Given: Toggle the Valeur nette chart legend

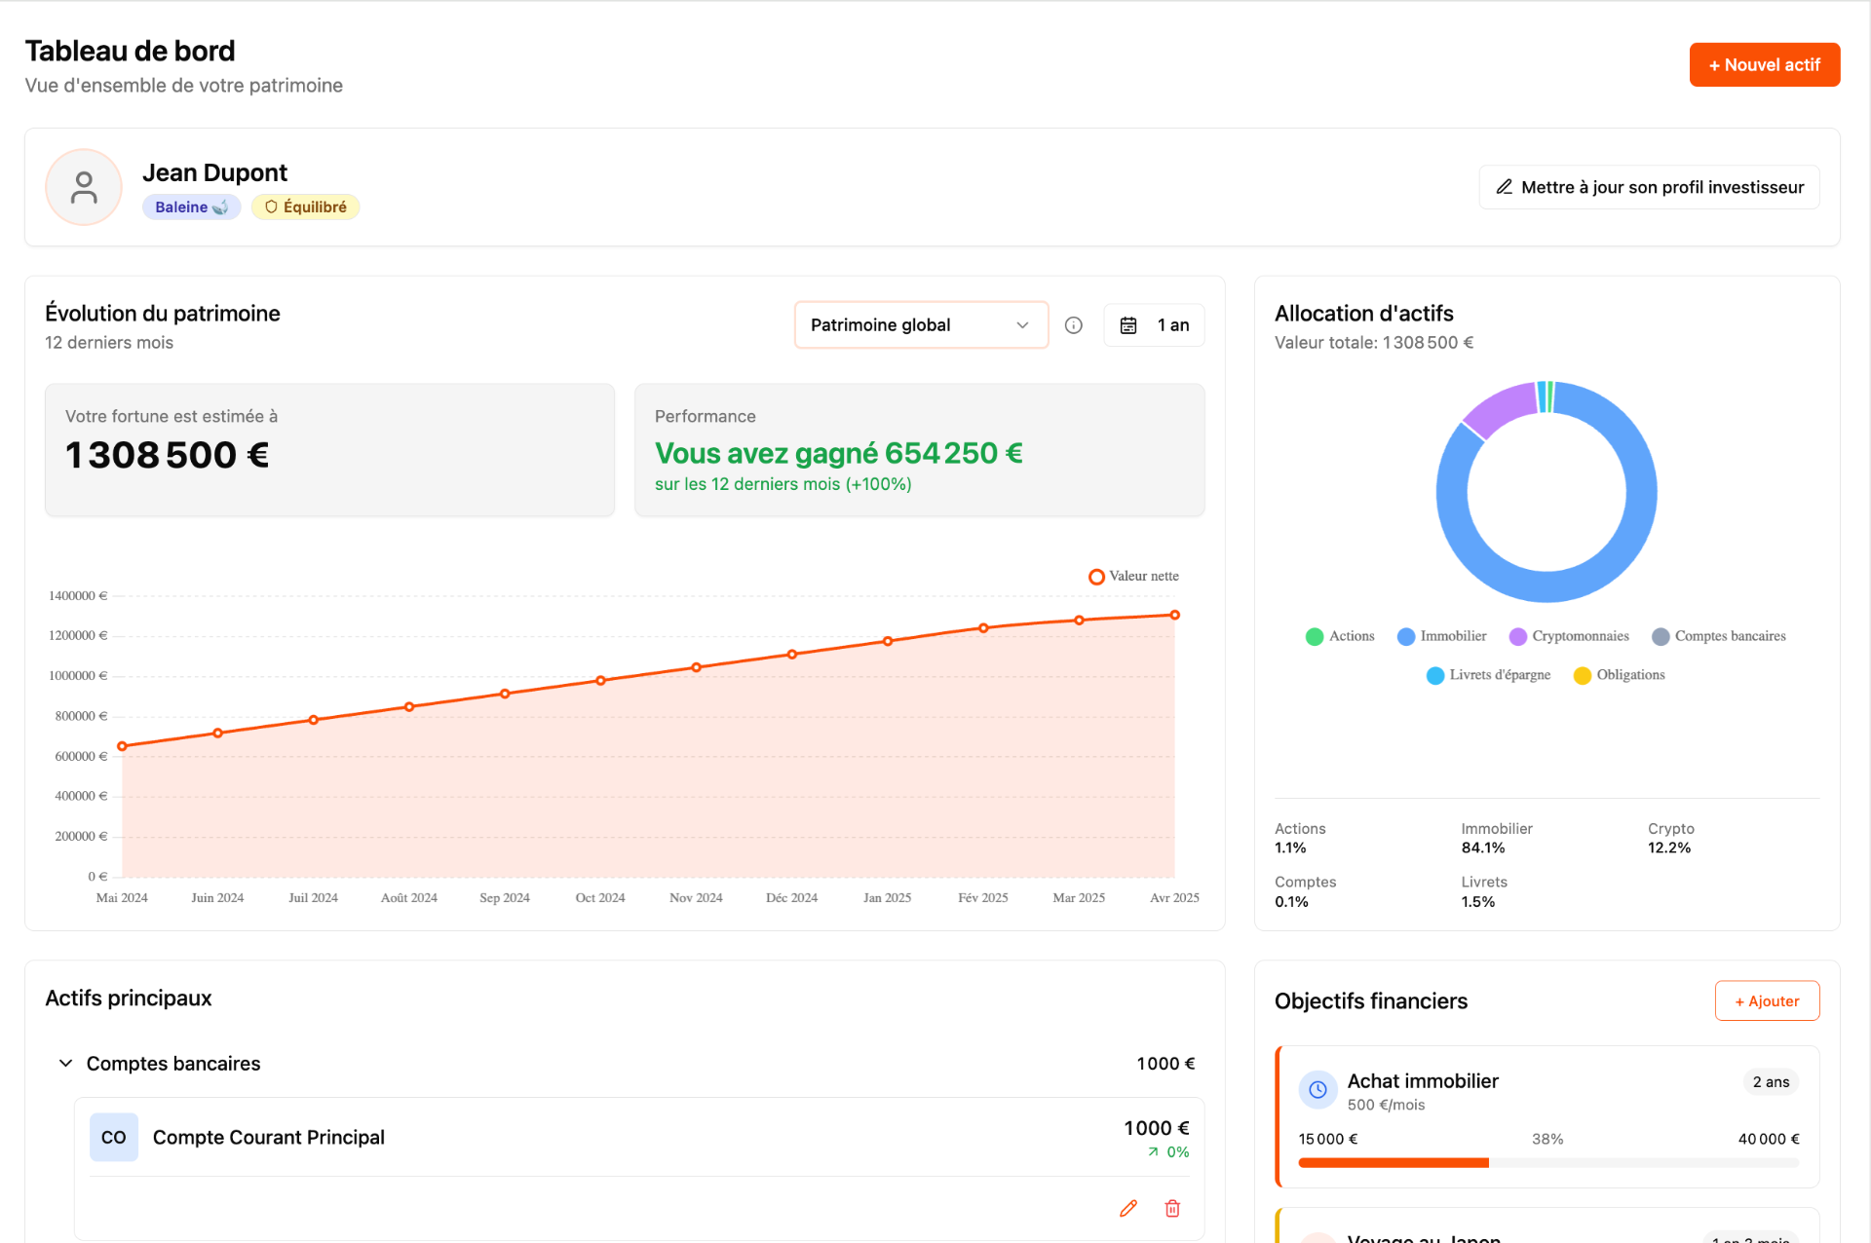Looking at the screenshot, I should [x=1133, y=576].
